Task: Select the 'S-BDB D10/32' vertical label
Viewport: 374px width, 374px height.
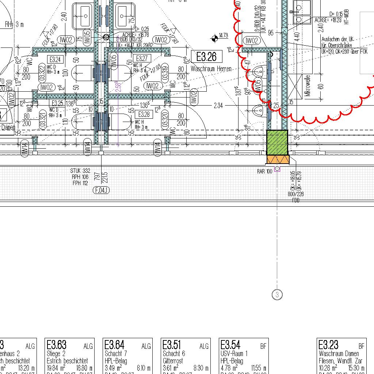Action: (257, 19)
